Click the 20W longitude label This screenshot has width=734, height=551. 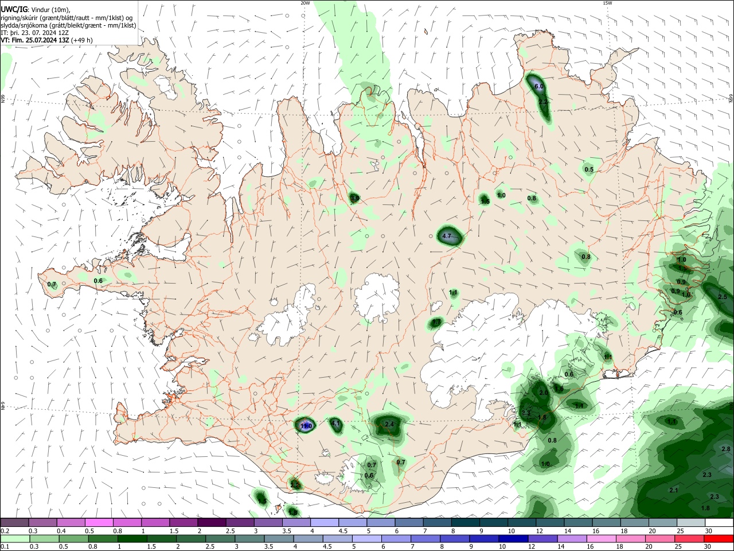pos(305,3)
